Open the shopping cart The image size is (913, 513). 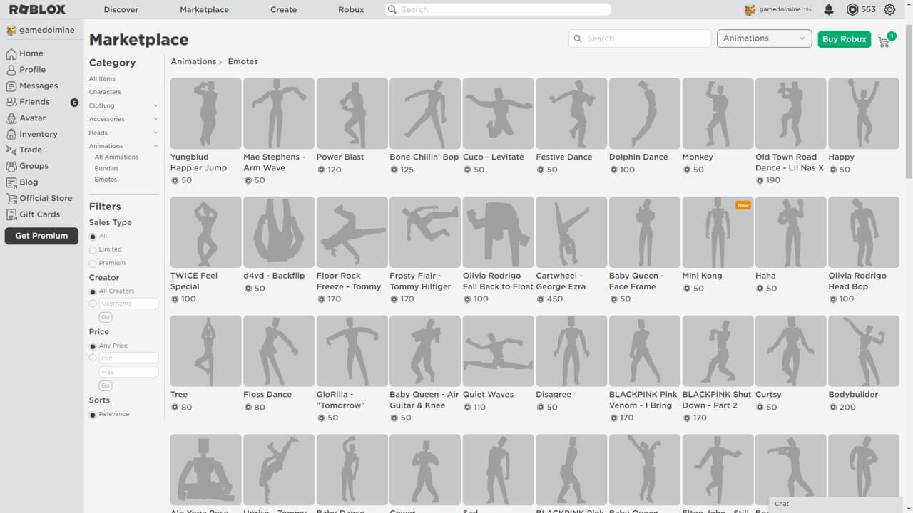[x=884, y=41]
